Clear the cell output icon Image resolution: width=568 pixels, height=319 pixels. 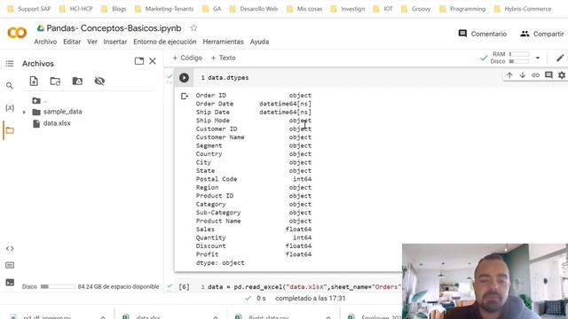click(185, 97)
